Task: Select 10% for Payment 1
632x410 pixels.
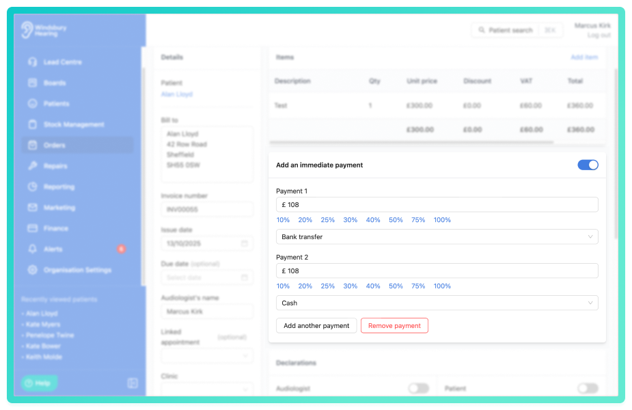Action: pyautogui.click(x=283, y=220)
